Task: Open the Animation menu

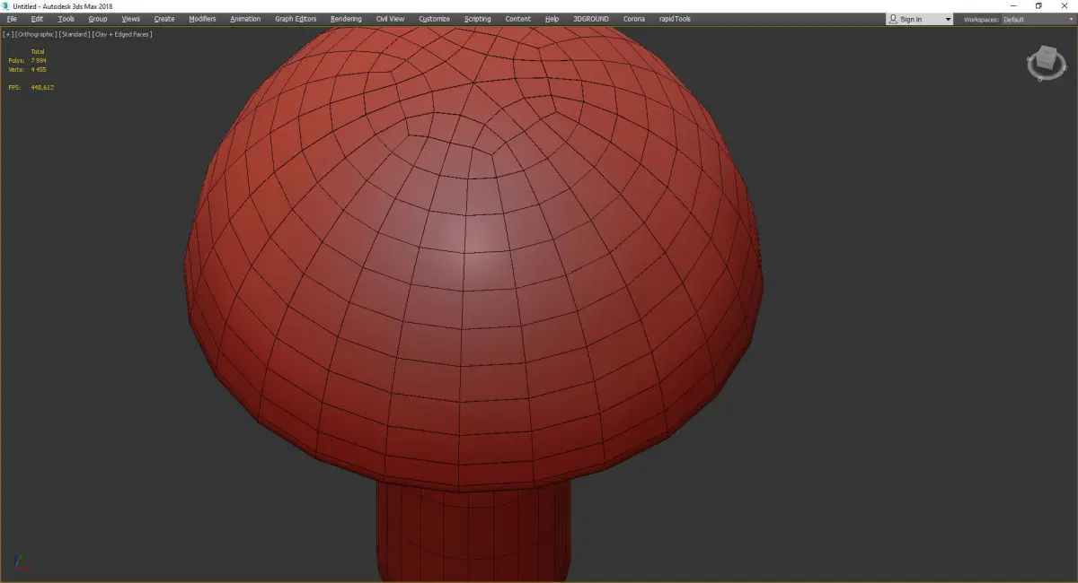Action: [x=245, y=19]
